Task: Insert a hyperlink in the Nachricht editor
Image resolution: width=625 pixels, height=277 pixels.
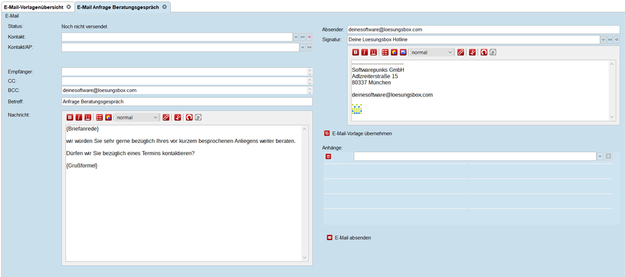Action: [x=166, y=117]
